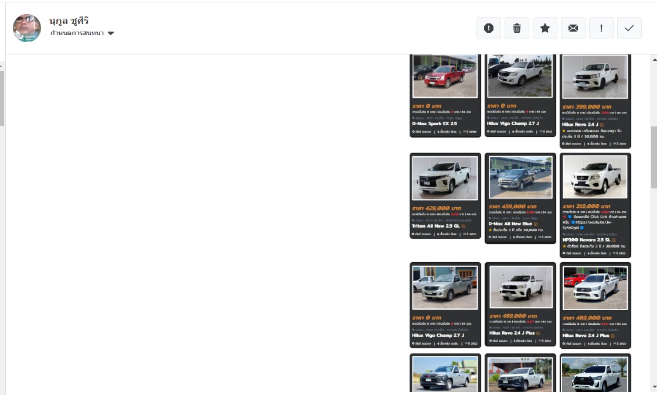Mark as unread using the envelope icon

tap(573, 28)
